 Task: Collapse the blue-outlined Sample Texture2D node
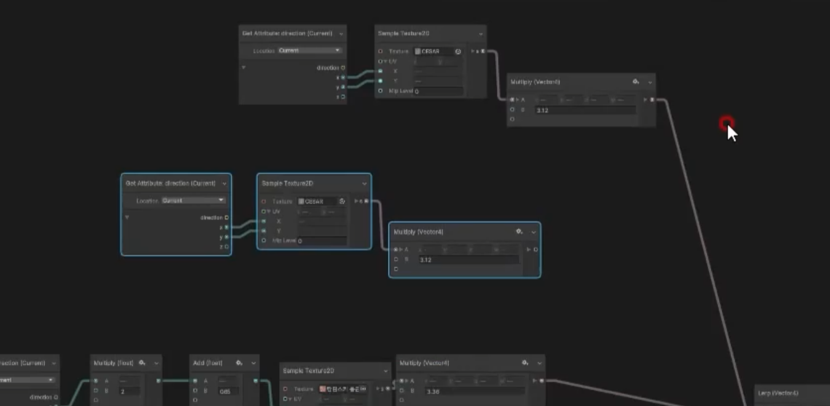[x=364, y=183]
